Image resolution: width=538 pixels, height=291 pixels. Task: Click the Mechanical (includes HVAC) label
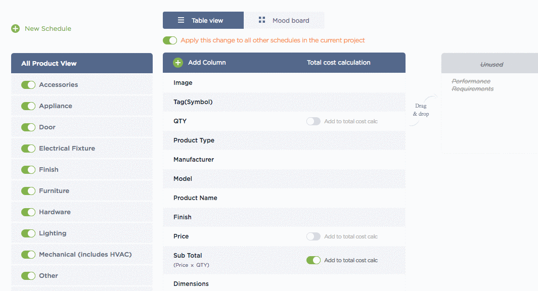tap(85, 255)
